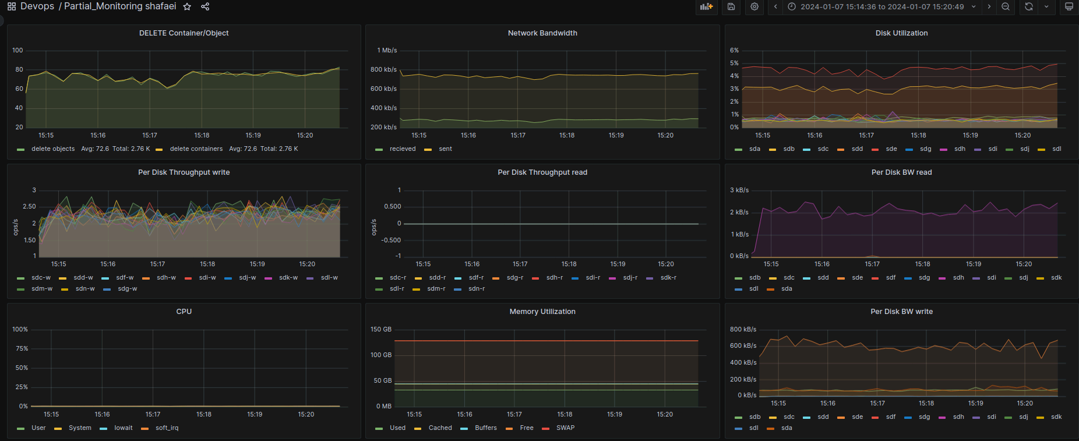Open the dashboards grid icon
The image size is (1079, 441).
pos(11,6)
